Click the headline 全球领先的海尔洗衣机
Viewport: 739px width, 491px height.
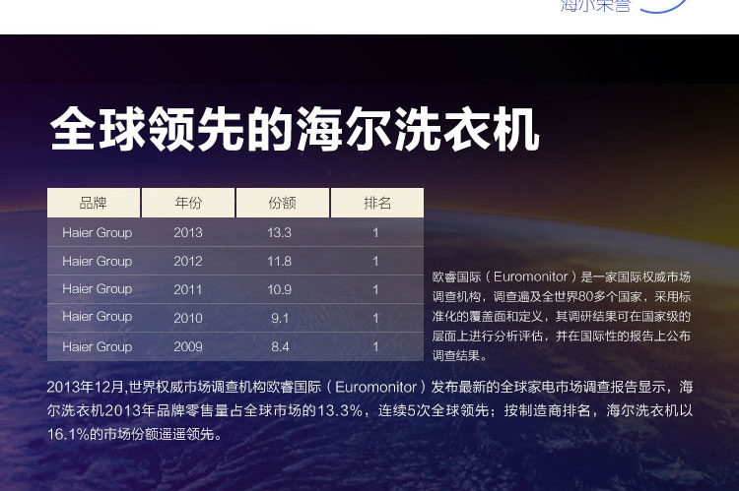(294, 129)
